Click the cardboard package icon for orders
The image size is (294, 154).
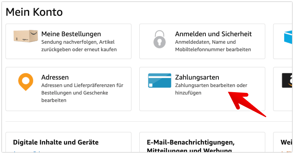click(x=26, y=36)
